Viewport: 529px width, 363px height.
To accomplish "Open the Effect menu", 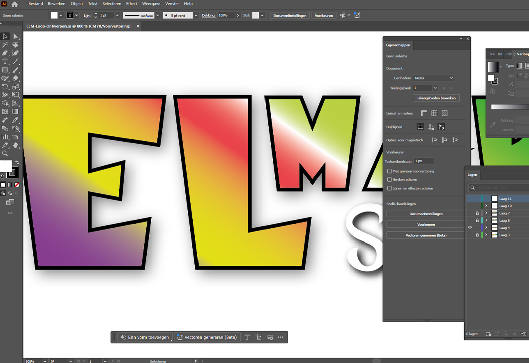I will click(x=131, y=4).
